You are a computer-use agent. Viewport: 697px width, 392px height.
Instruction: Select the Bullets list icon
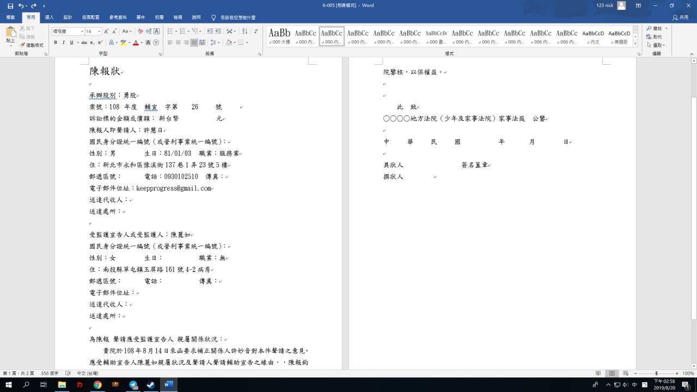pyautogui.click(x=170, y=32)
